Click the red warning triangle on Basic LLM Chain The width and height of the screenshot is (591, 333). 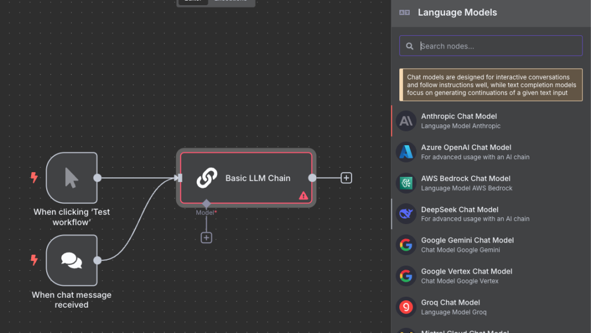[304, 195]
